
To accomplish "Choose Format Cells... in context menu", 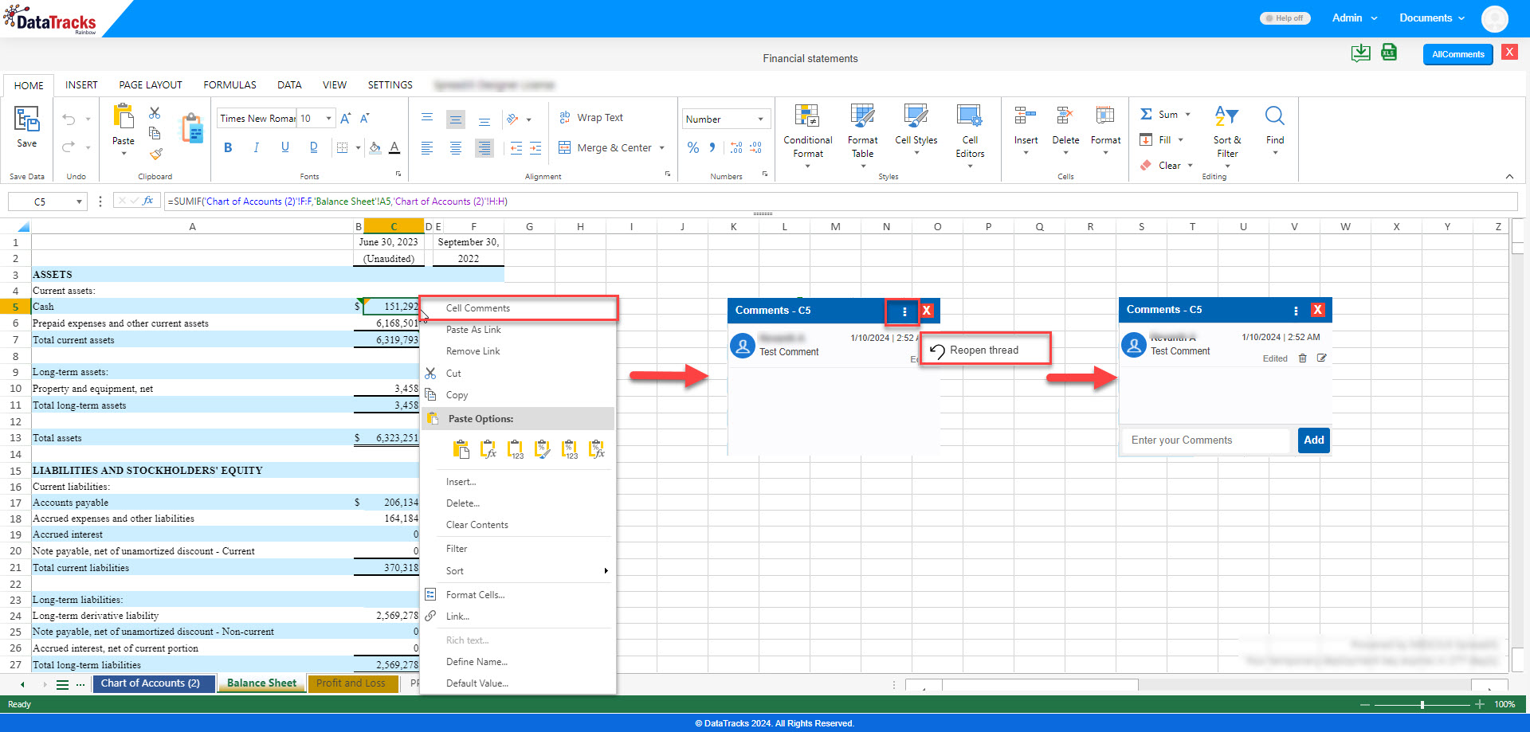I will [519, 595].
